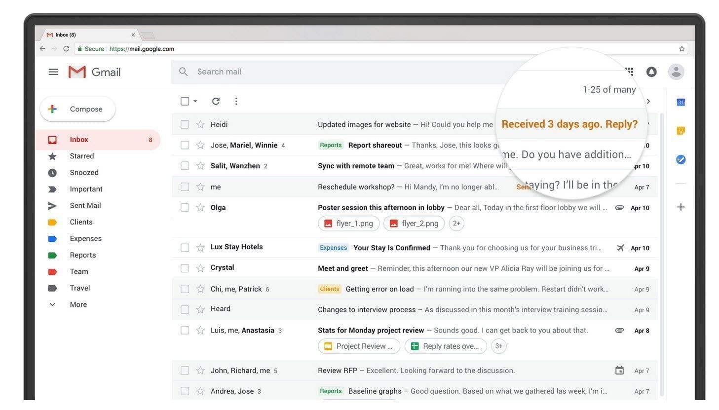Click the refresh mail icon

(216, 101)
